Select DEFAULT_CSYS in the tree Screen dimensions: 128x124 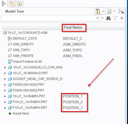coord(25,39)
